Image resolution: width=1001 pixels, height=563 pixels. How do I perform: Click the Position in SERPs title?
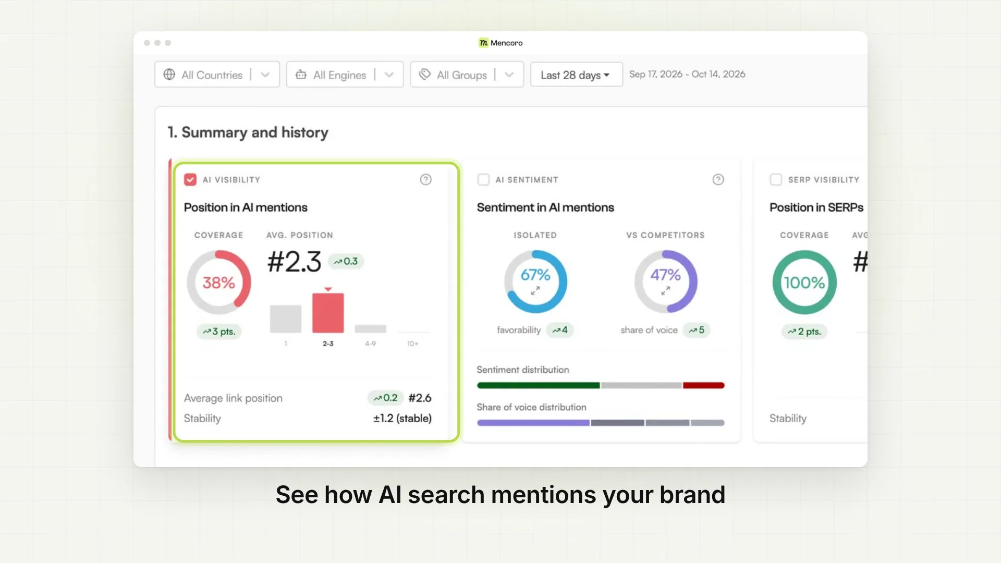[816, 207]
